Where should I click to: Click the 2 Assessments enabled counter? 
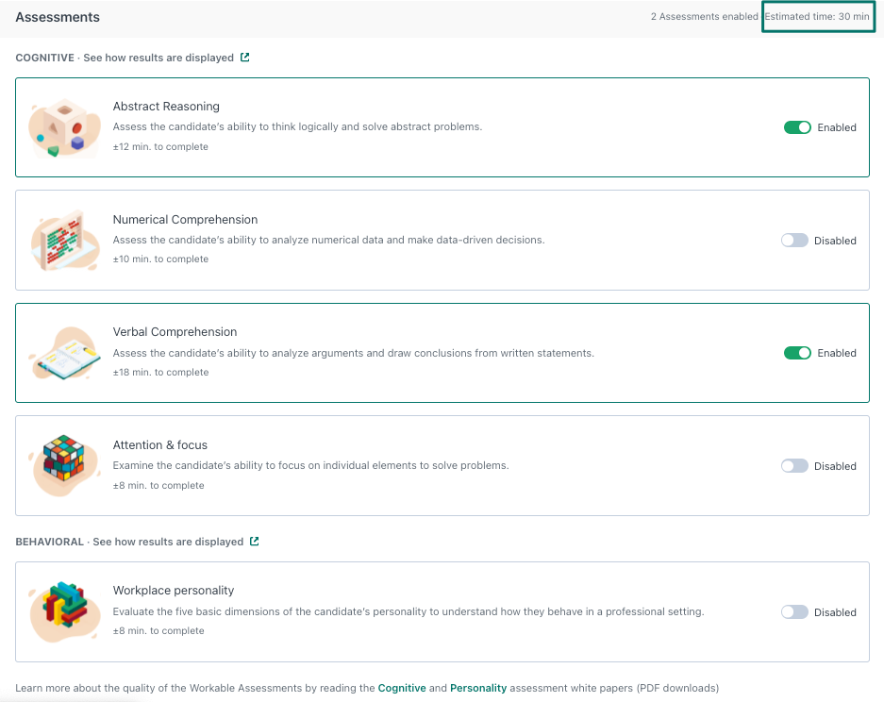[705, 16]
